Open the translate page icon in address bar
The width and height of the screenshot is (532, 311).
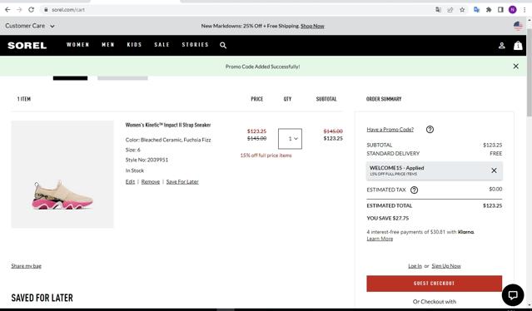[x=439, y=10]
